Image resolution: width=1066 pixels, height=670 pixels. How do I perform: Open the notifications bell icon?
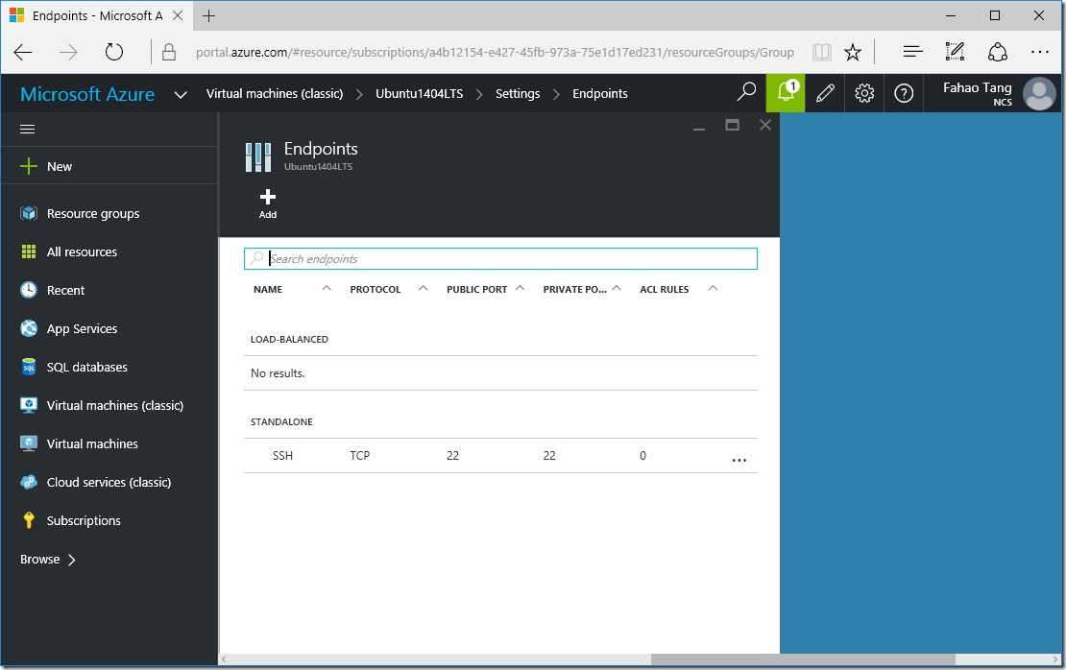786,93
